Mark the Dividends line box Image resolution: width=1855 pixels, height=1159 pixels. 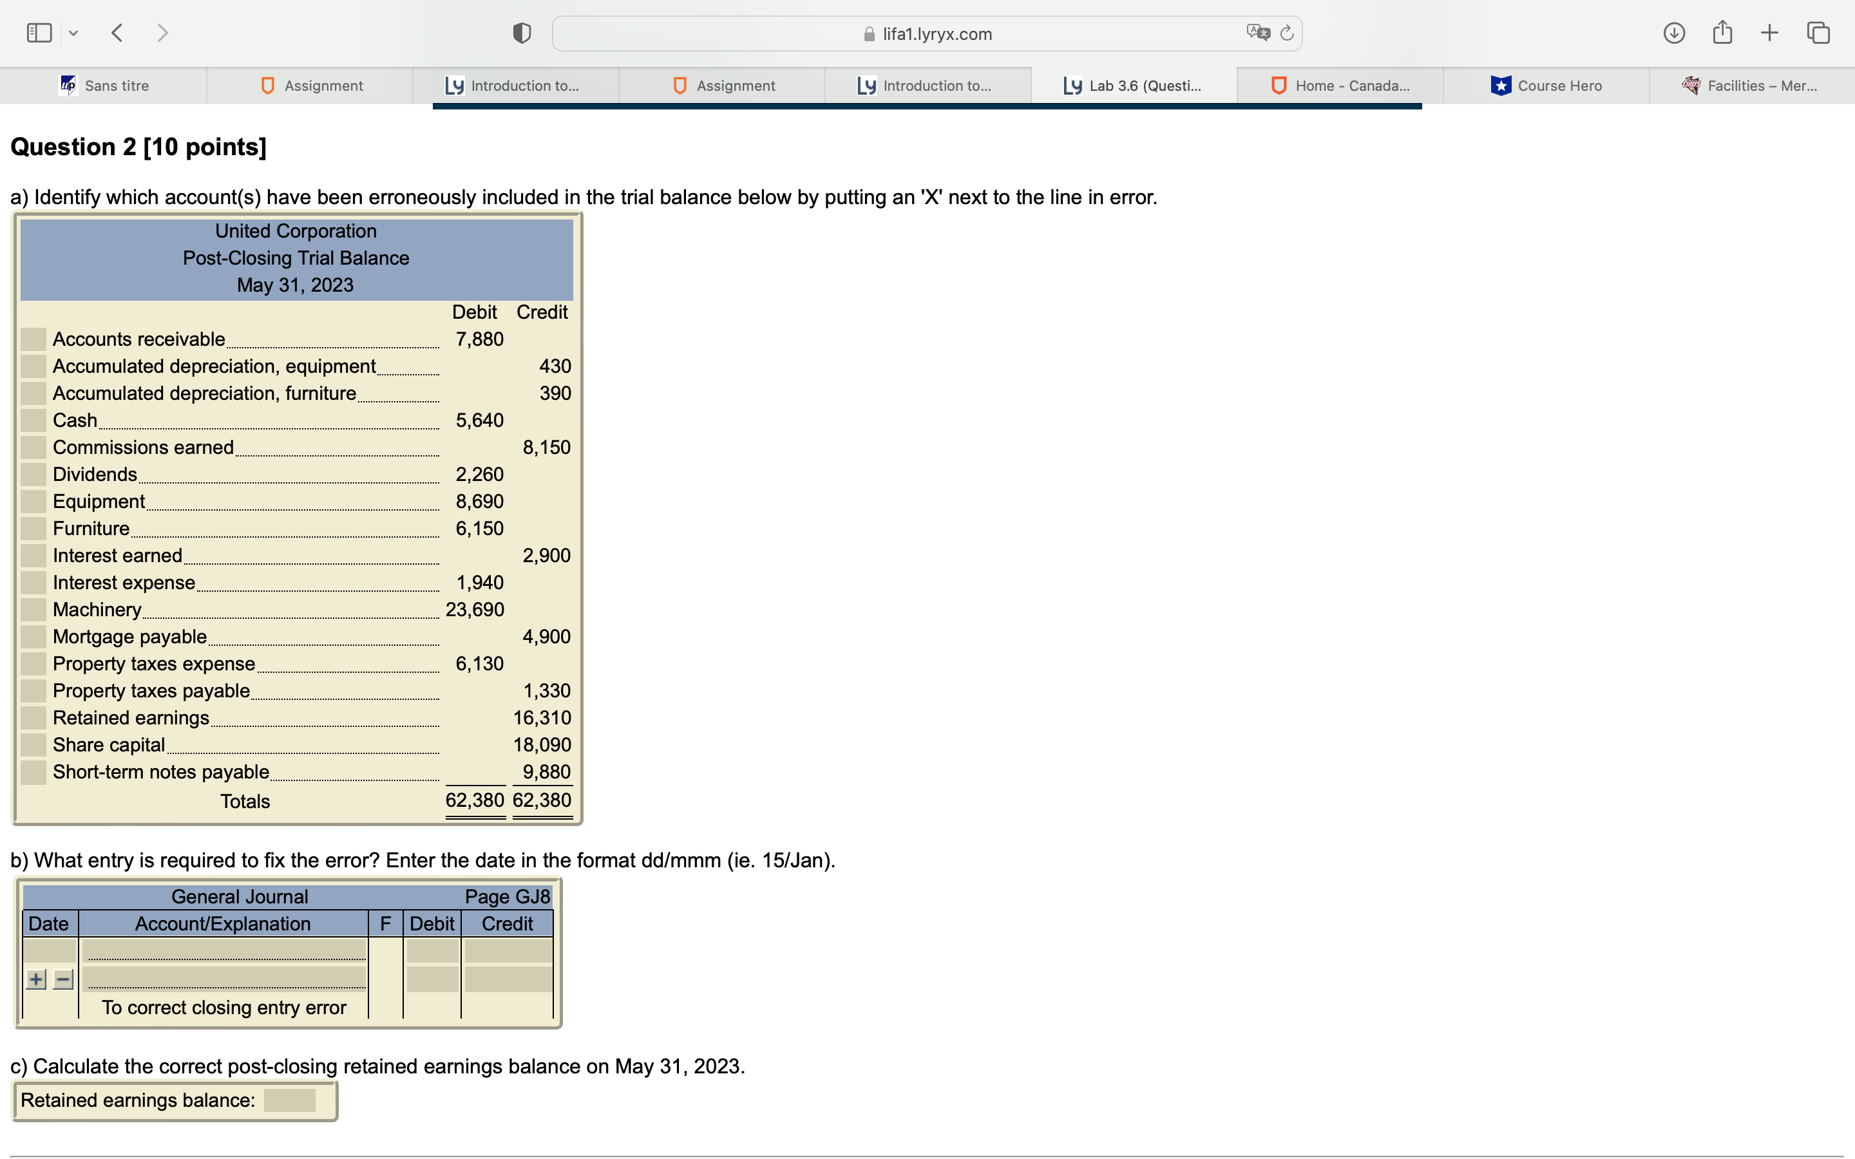point(33,475)
